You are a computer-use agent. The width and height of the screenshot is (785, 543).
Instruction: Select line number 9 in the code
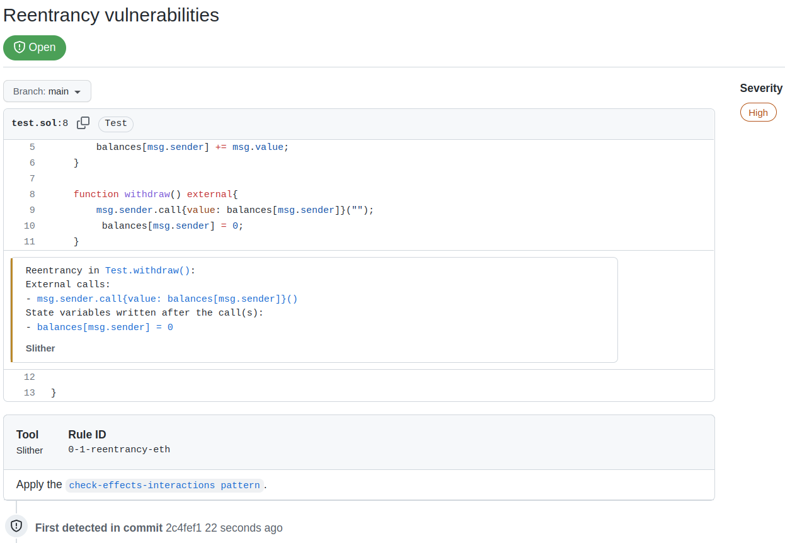(32, 210)
